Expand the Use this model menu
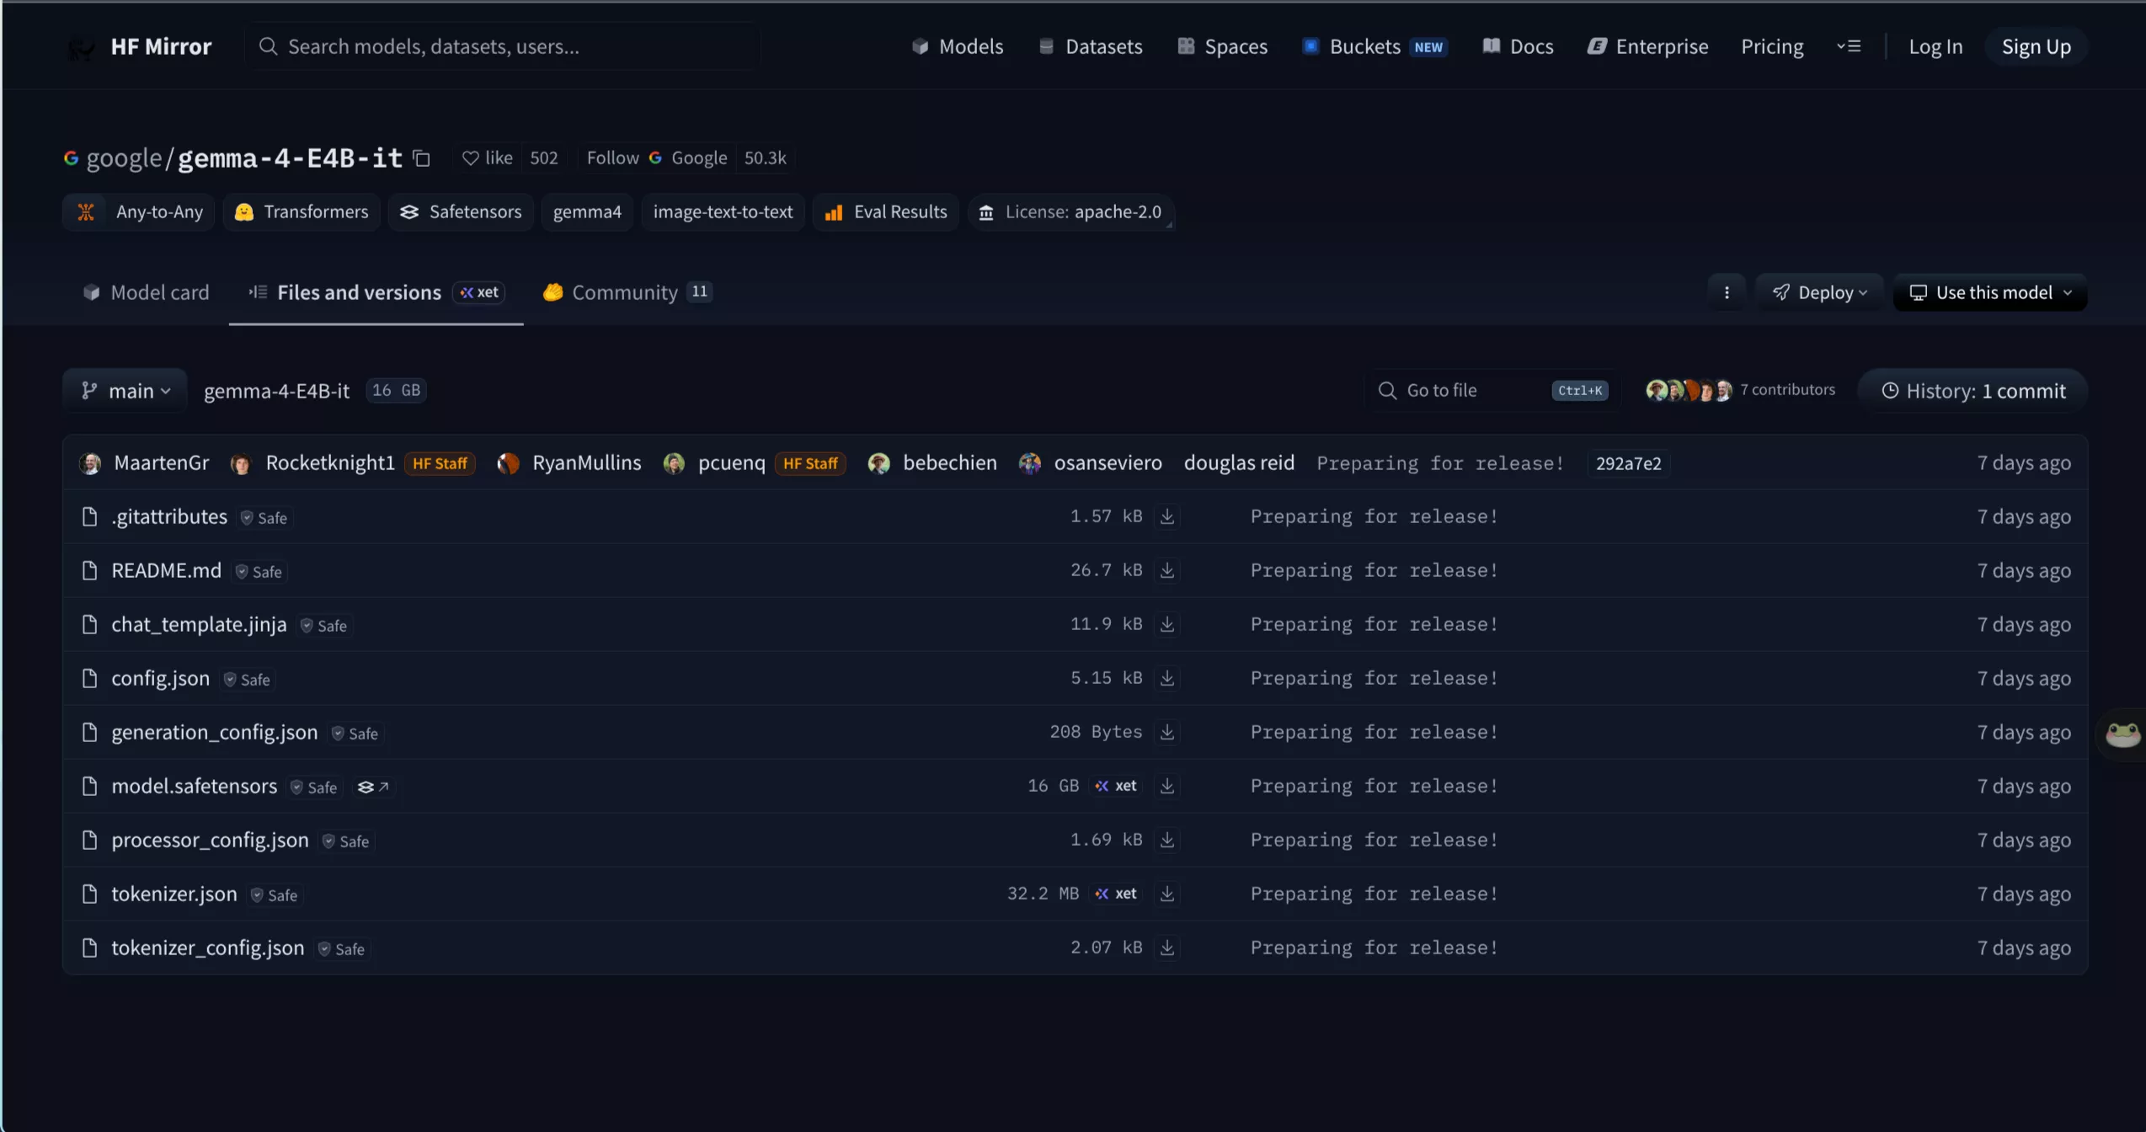 point(1989,292)
